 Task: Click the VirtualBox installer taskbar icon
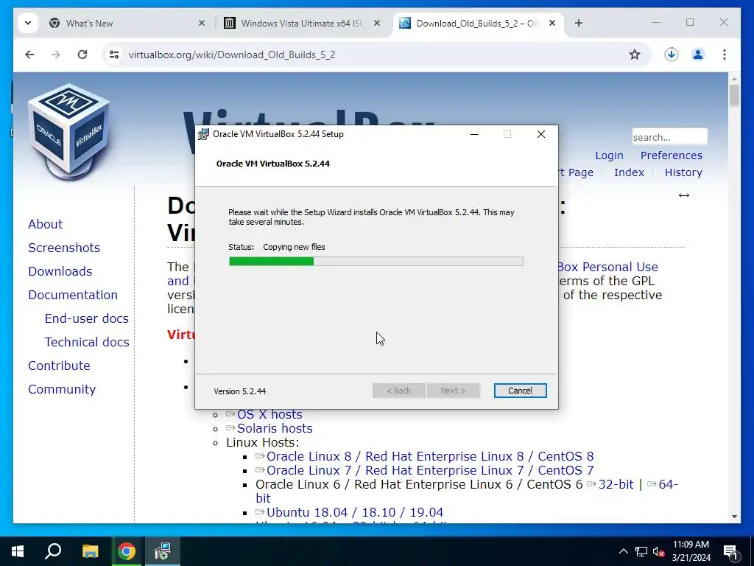coord(163,551)
